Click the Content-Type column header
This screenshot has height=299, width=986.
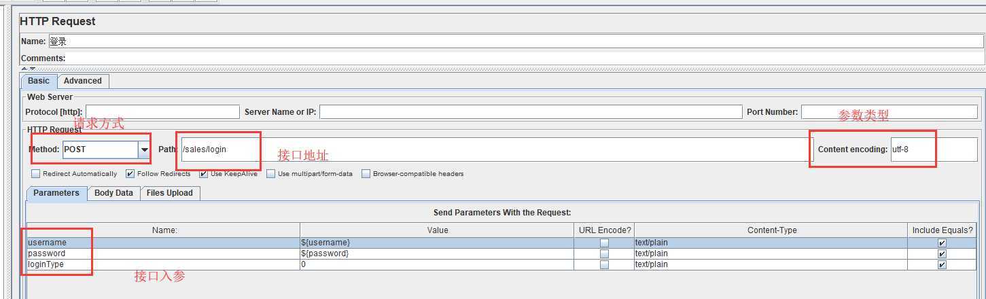771,230
